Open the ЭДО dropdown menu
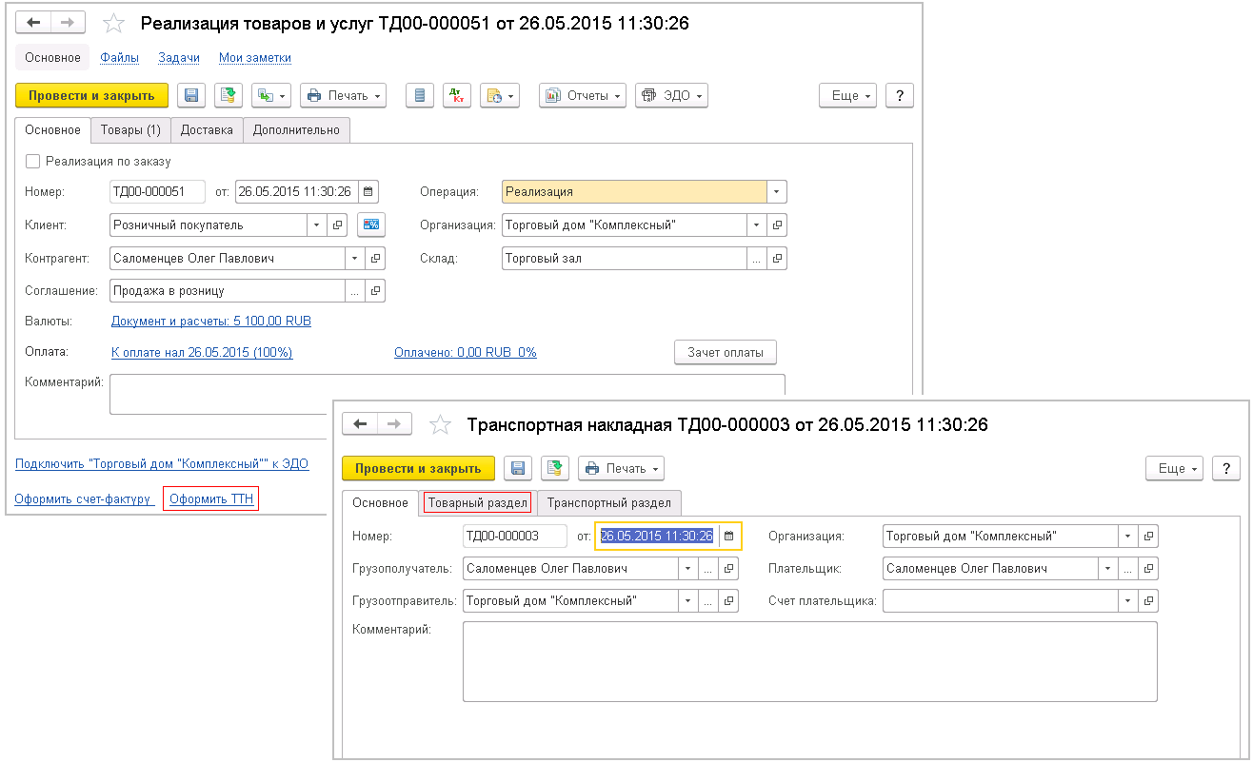This screenshot has width=1253, height=762. click(671, 95)
